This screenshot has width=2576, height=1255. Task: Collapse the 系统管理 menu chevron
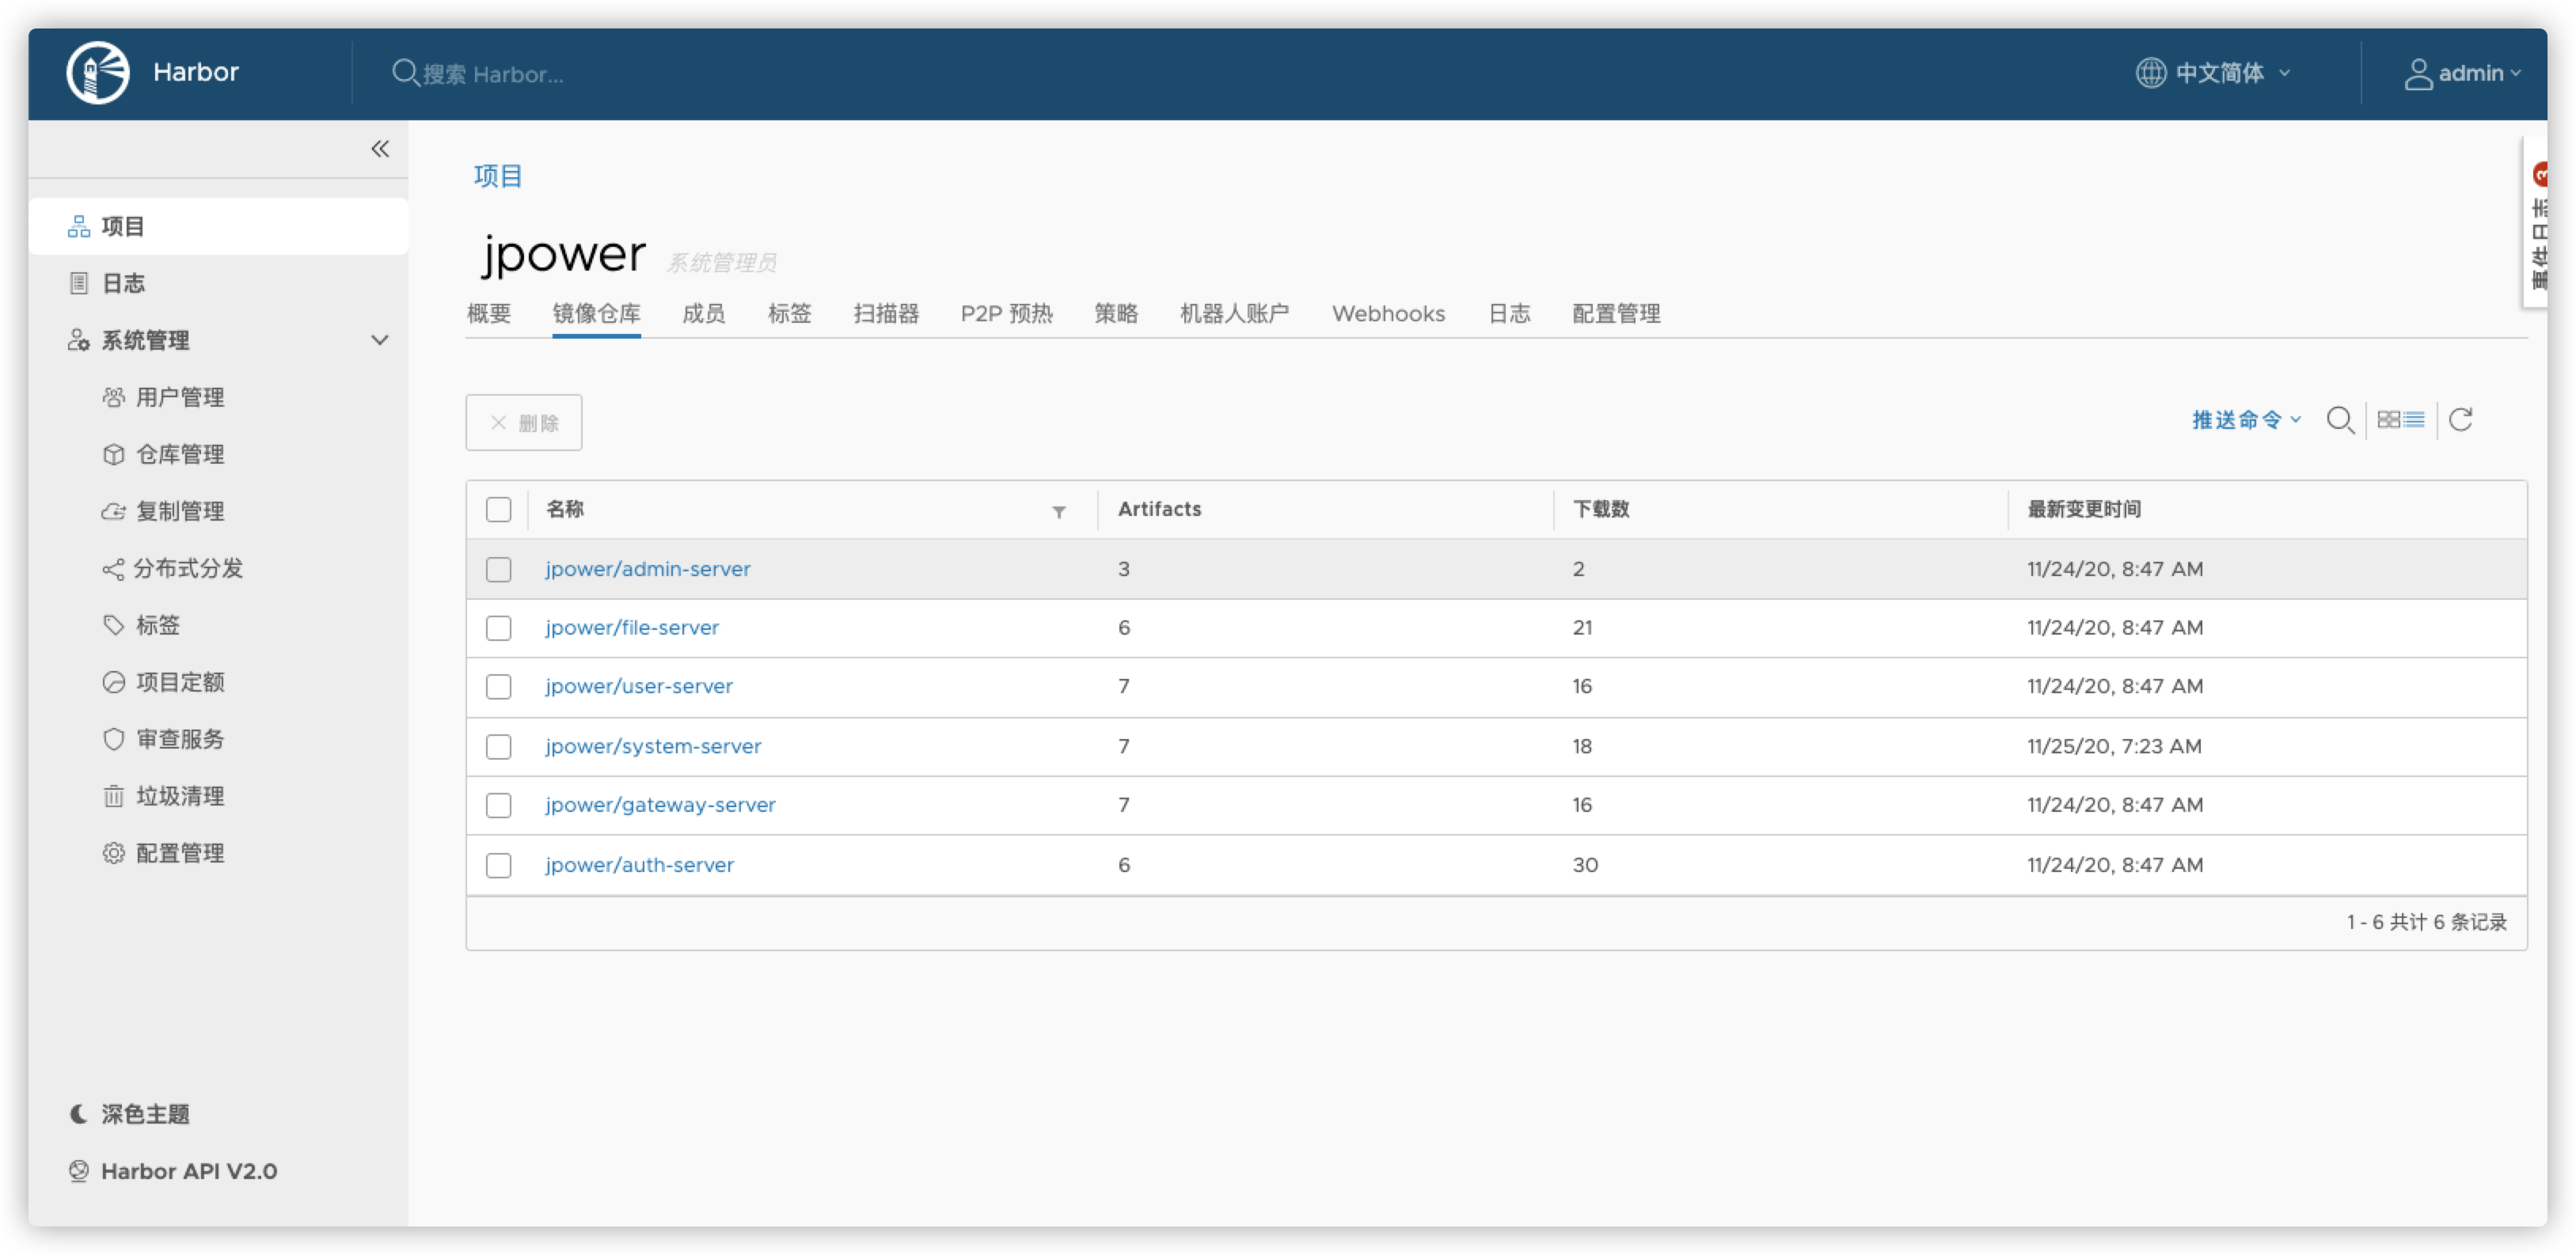click(380, 341)
